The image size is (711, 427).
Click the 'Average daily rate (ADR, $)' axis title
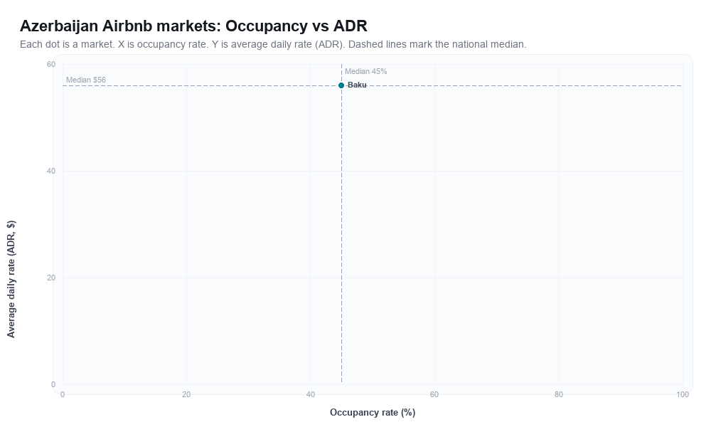pos(11,279)
